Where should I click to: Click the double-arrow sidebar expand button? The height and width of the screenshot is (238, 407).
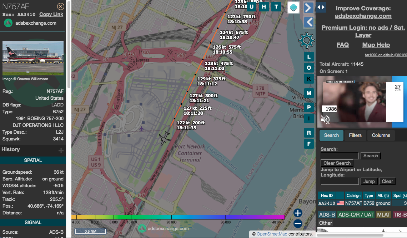pos(321,7)
